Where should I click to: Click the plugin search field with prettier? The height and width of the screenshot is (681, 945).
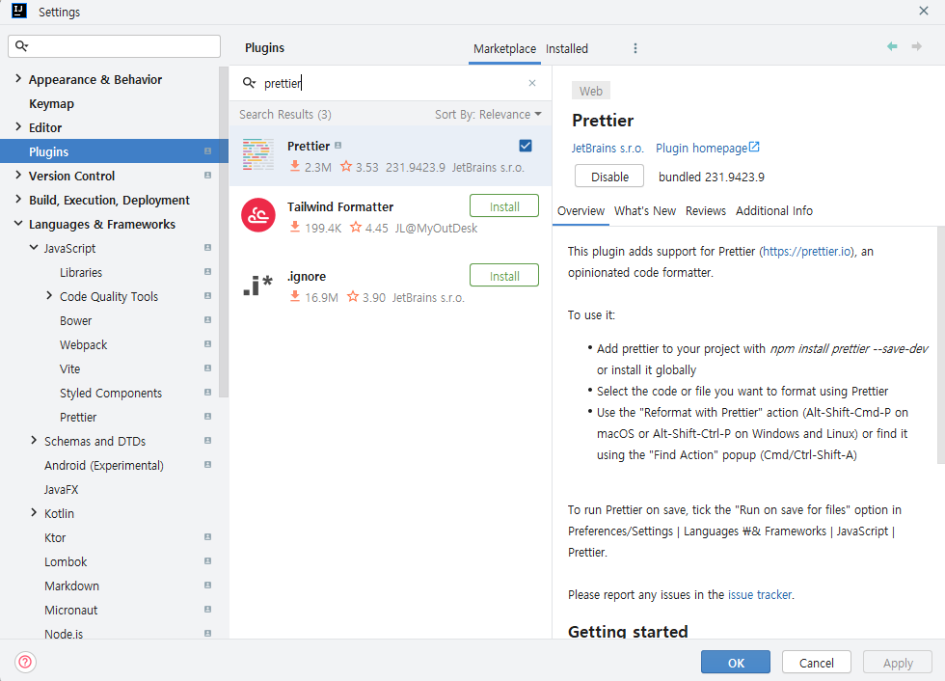(x=390, y=83)
